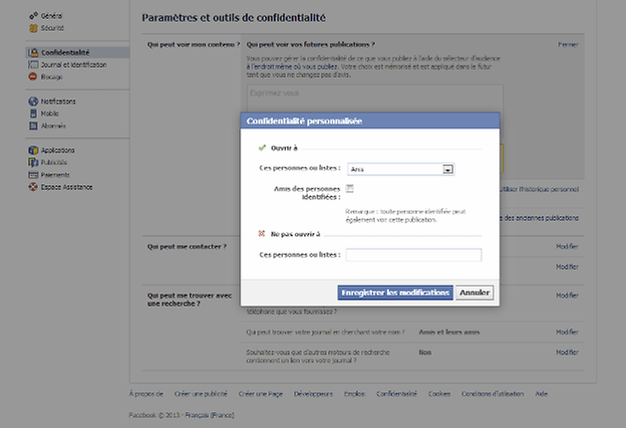Open the Publicités settings page
This screenshot has width=626, height=428.
click(54, 162)
